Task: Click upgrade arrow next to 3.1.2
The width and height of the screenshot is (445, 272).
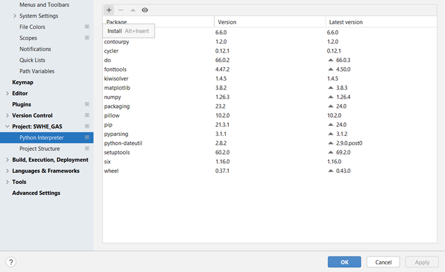Action: 331,134
